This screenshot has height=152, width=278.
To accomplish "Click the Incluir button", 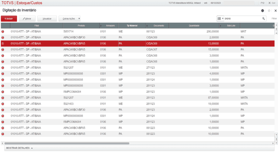I will [x=9, y=19].
